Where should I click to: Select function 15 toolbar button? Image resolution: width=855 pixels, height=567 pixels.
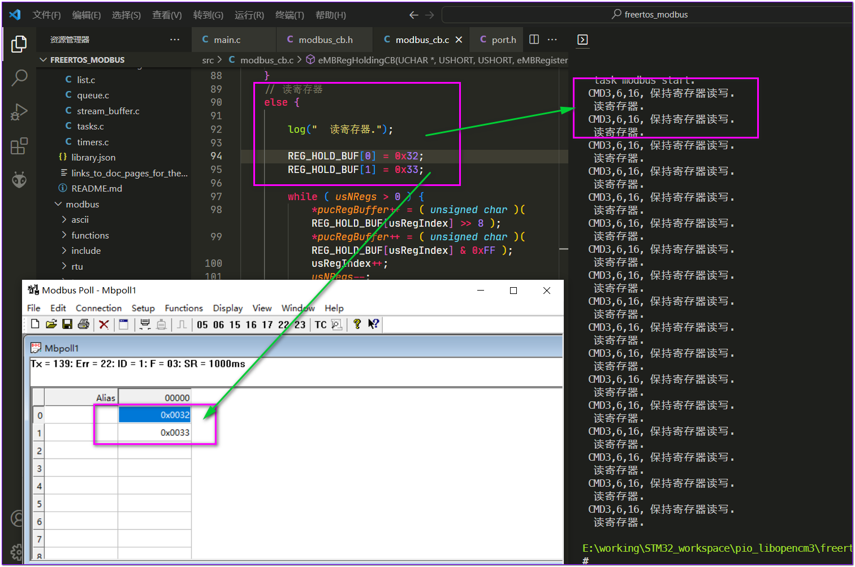tap(235, 324)
